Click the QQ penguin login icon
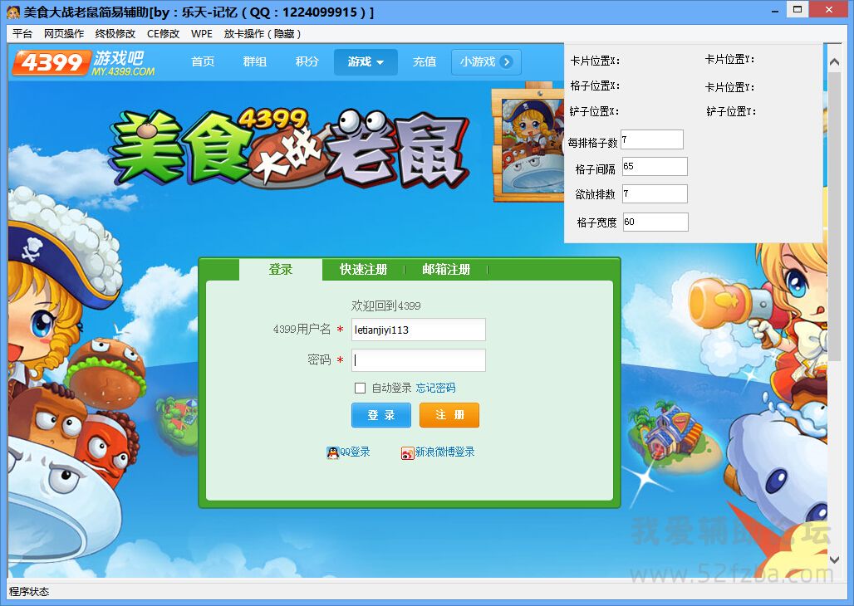The width and height of the screenshot is (854, 606). pos(333,452)
